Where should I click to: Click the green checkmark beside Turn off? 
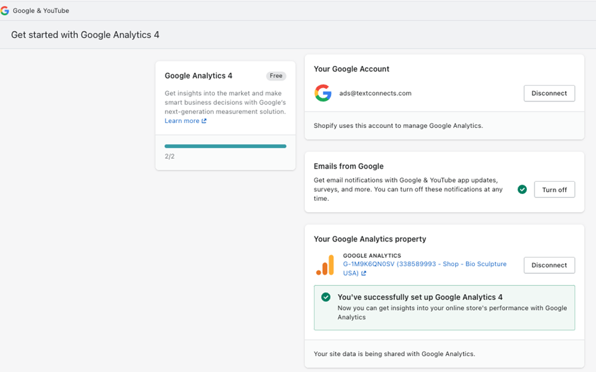[522, 189]
